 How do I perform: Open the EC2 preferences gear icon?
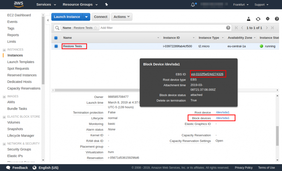(x=267, y=19)
